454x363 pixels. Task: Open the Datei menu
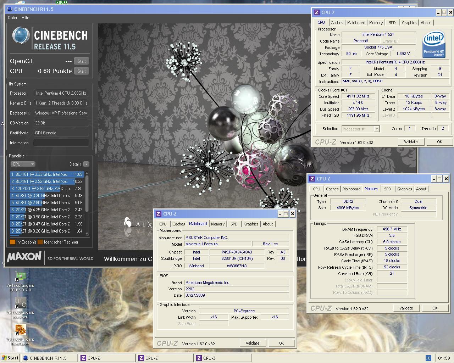(12, 18)
